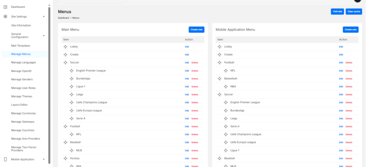Click the Dashboard grid icon in sidebar
This screenshot has width=366, height=167.
(x=5, y=7)
